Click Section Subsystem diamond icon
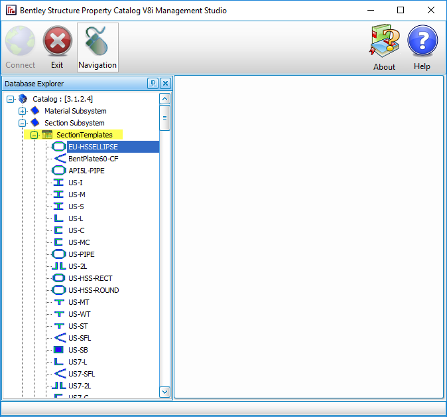 tap(35, 122)
